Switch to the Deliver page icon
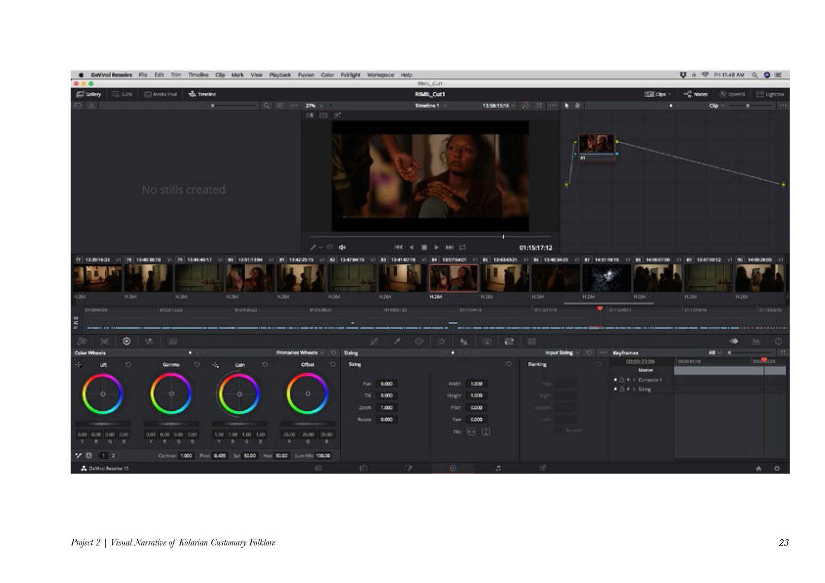Image resolution: width=825 pixels, height=583 pixels. (543, 468)
